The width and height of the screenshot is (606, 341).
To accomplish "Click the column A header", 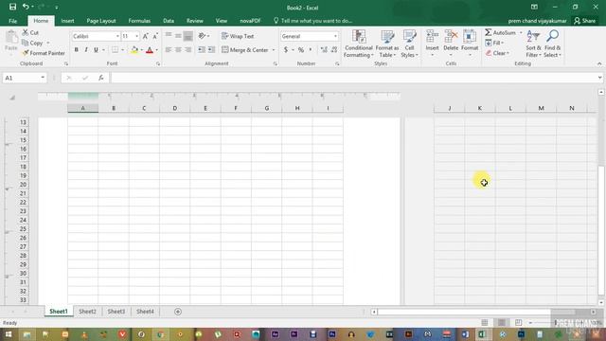I will click(x=82, y=108).
